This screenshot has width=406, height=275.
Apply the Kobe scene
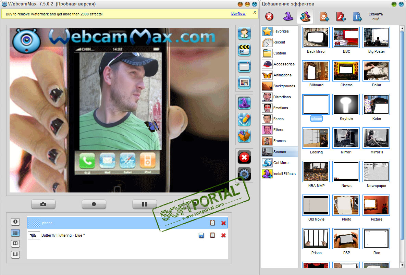376,104
